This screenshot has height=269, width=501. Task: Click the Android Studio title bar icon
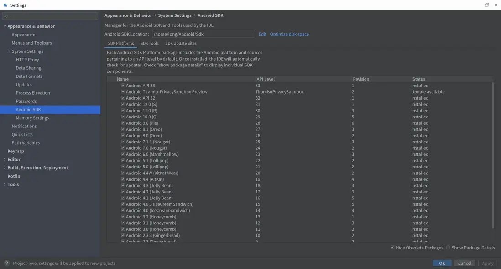[x=5, y=5]
